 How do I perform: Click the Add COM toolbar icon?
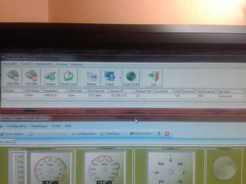(x=13, y=78)
